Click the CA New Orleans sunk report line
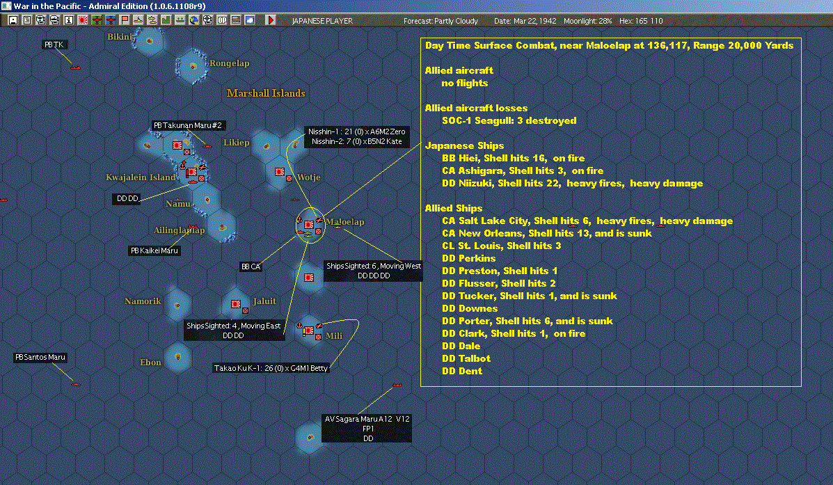Screen dimensions: 833x485 [x=547, y=233]
